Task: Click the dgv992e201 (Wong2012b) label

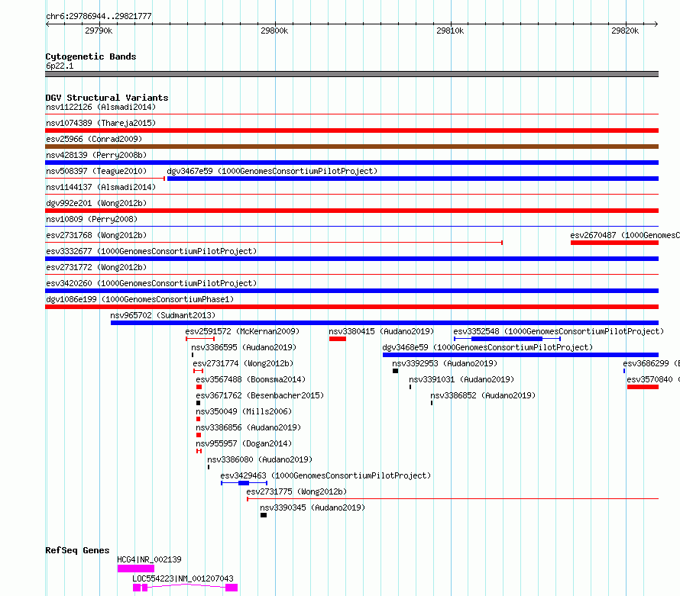Action: (x=96, y=203)
